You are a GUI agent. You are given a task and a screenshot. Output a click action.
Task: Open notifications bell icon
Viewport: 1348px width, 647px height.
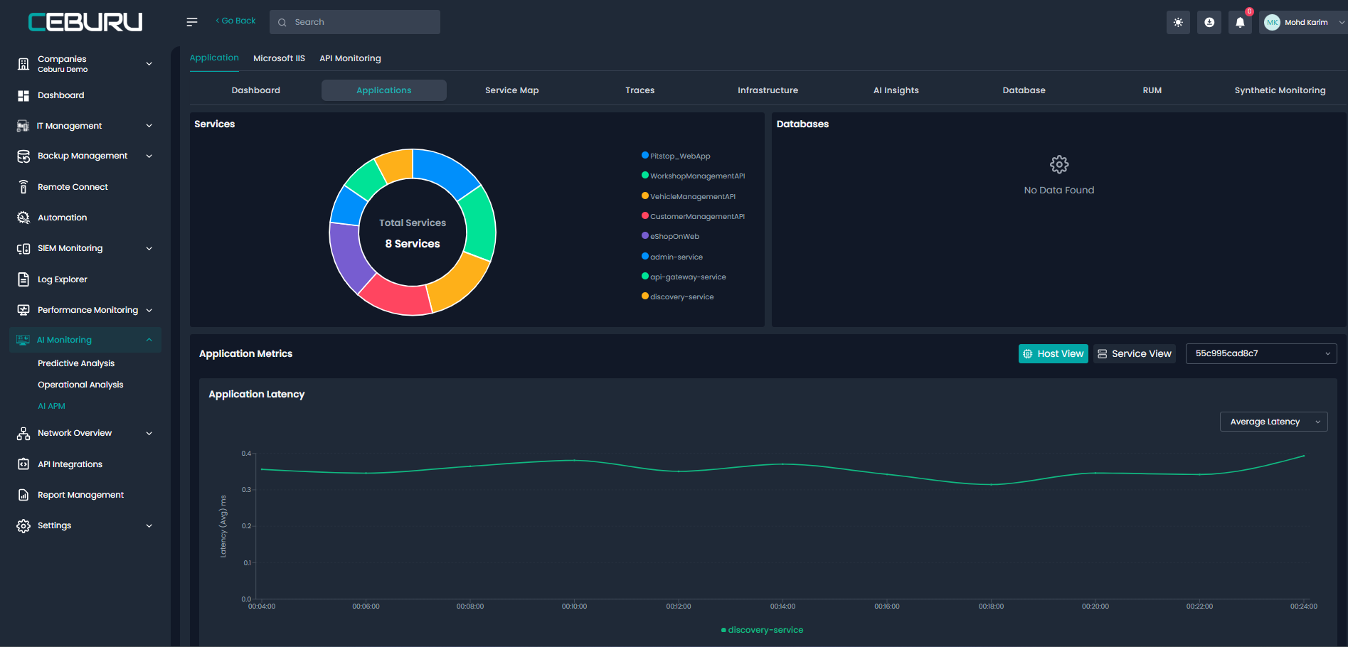click(x=1240, y=22)
